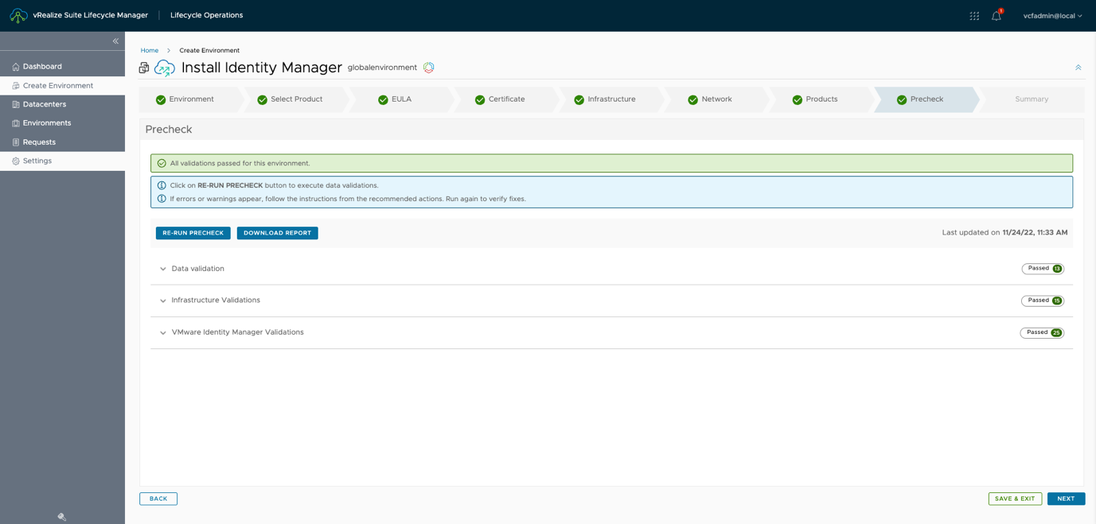Image resolution: width=1096 pixels, height=524 pixels.
Task: Go to the Select Product wizard step
Action: [x=296, y=99]
